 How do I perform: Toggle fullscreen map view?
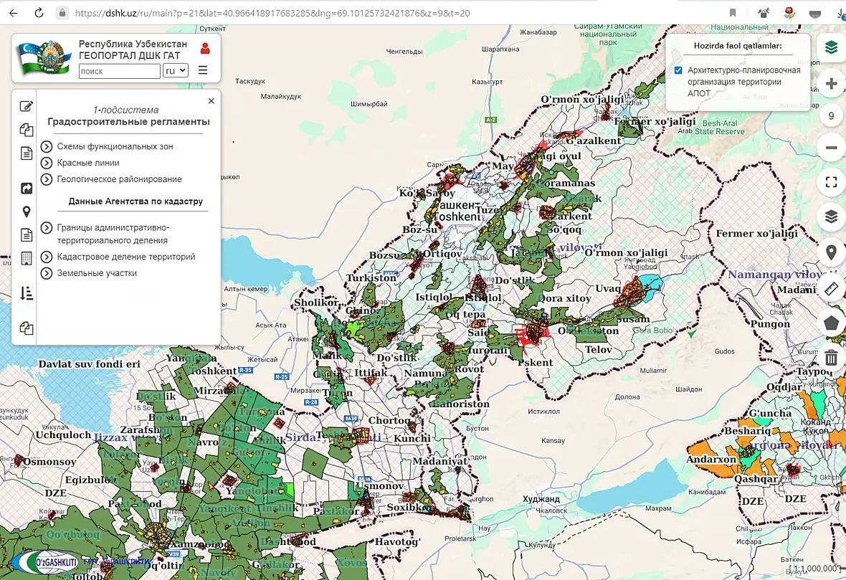(x=832, y=182)
